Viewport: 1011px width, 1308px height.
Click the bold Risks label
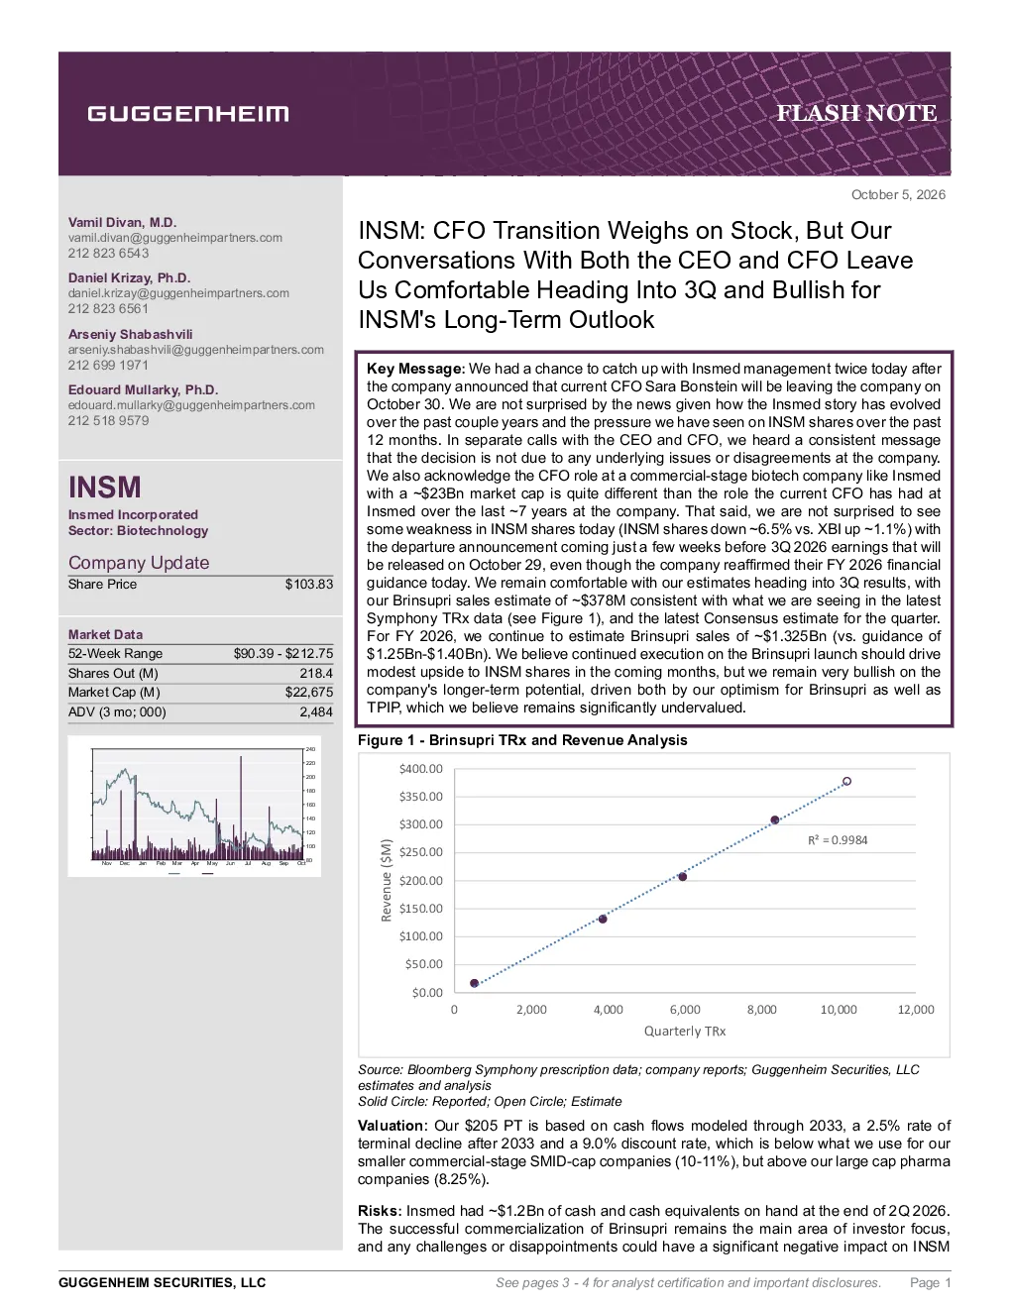[x=380, y=1211]
